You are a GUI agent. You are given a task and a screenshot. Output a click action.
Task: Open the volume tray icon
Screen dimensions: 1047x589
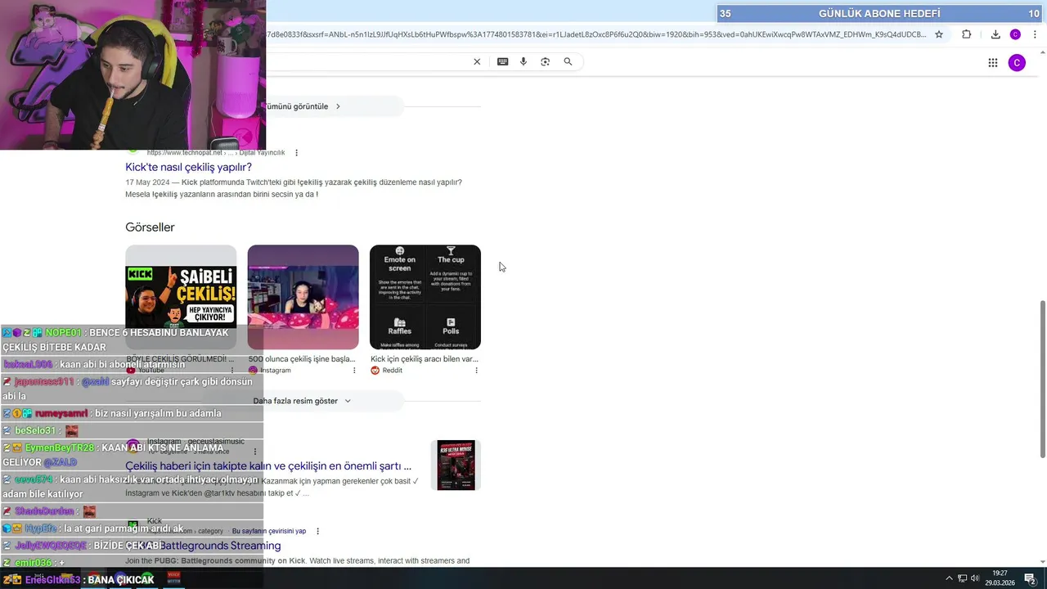(x=975, y=578)
